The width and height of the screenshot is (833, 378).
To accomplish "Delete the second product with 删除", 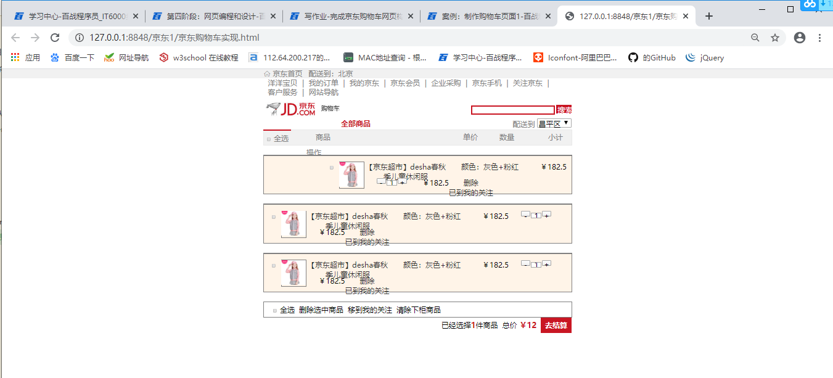I will [367, 232].
